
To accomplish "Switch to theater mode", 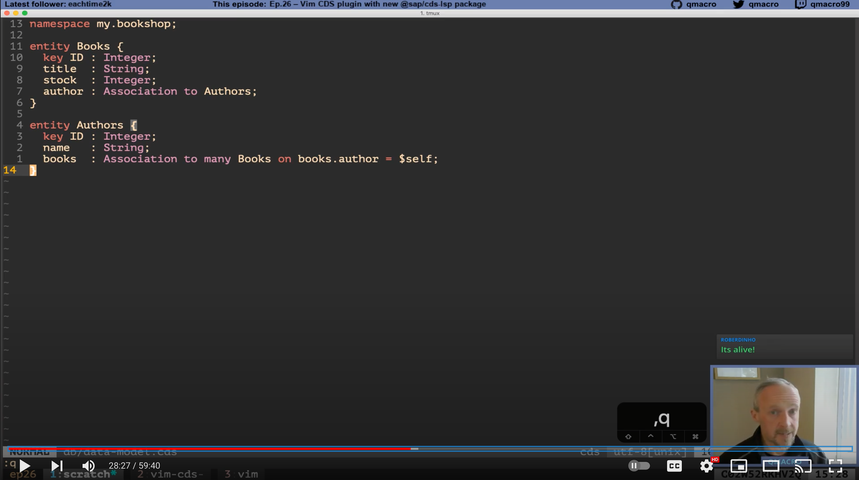I will (x=771, y=466).
